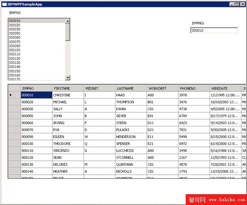Select 000120 in the EMPNO listbox

37,58
